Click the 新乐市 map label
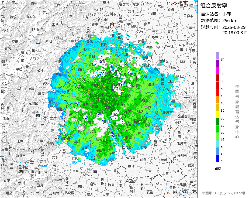Viewport: 249px width, 198px height. (102, 19)
